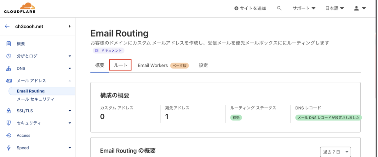Expand the Speed sidebar section arrow
The height and width of the screenshot is (157, 378).
click(70, 148)
